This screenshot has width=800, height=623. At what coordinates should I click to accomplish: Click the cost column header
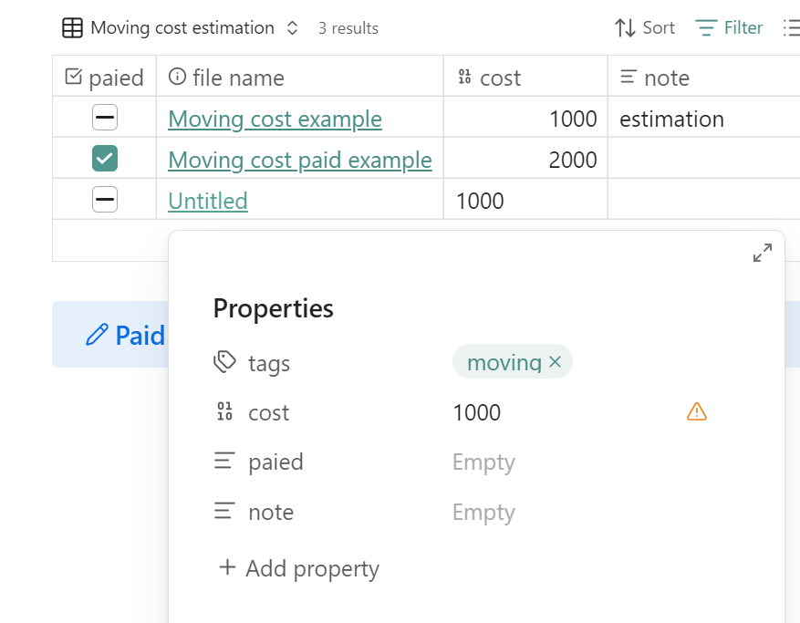click(x=499, y=78)
